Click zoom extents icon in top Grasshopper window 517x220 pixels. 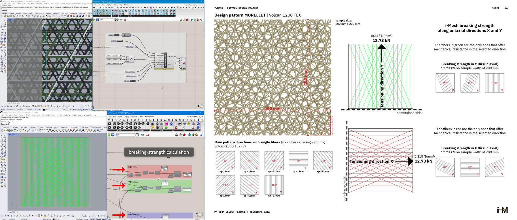tap(116, 20)
